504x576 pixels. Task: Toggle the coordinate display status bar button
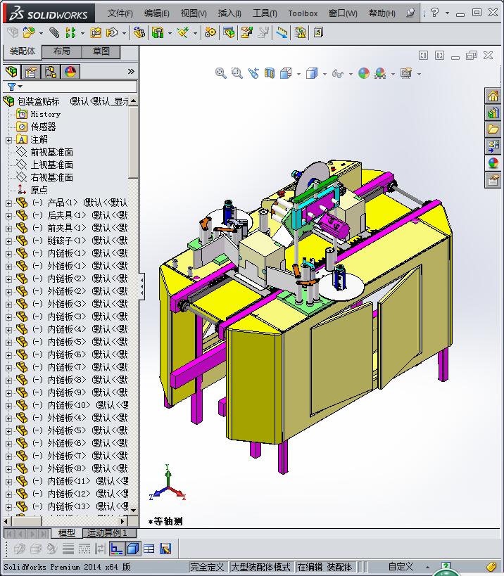(117, 549)
